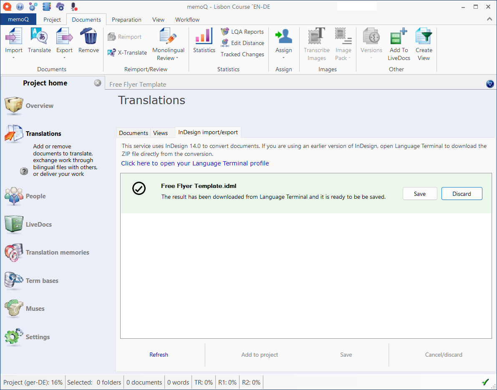Click the microphone icon in quick access toolbar

coord(73,6)
